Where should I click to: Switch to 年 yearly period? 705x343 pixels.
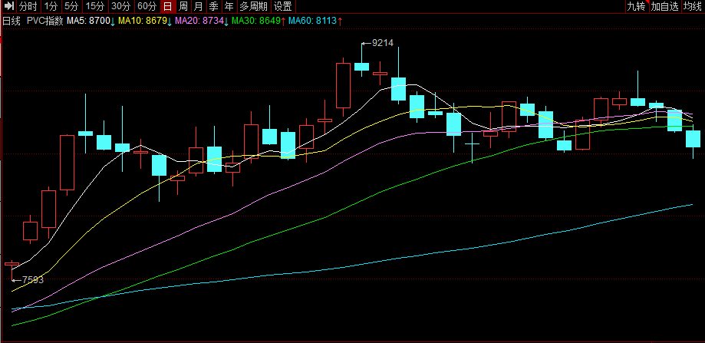tap(229, 6)
